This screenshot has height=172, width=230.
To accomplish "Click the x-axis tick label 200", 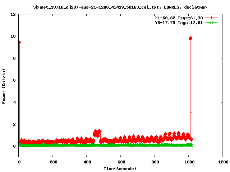I will pyautogui.click(x=54, y=162).
